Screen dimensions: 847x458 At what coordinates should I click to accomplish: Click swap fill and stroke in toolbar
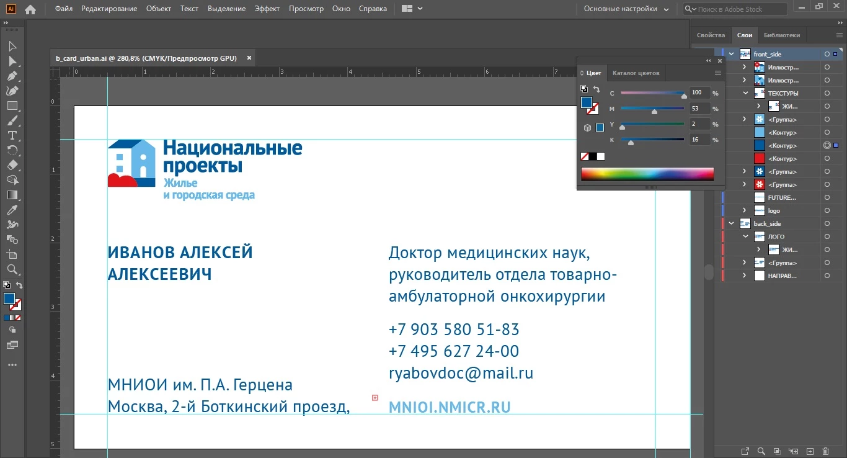pyautogui.click(x=19, y=285)
